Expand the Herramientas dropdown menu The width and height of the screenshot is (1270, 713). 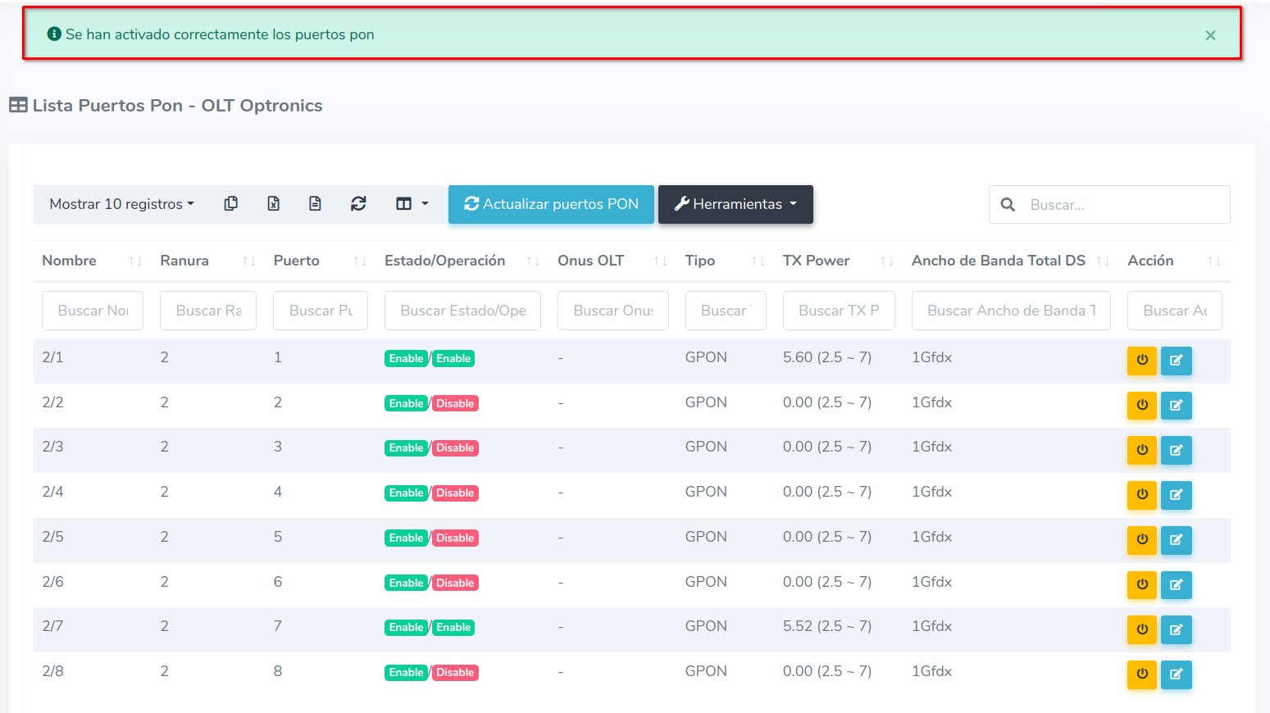[x=735, y=204]
